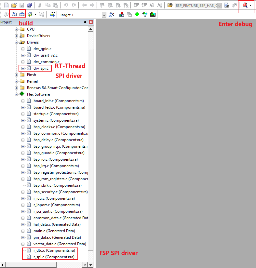Open the Manage Run-Time Environment green diamond icon
Viewport: 256px width, 268px height.
point(137,15)
